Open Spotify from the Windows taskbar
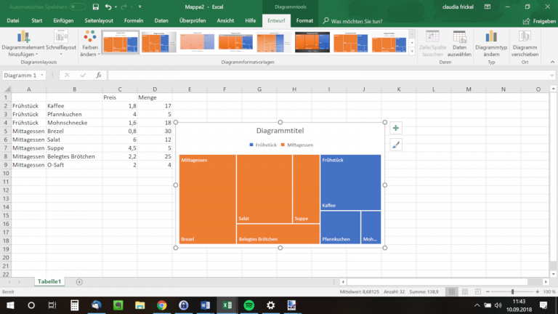558x314 pixels. coord(248,305)
